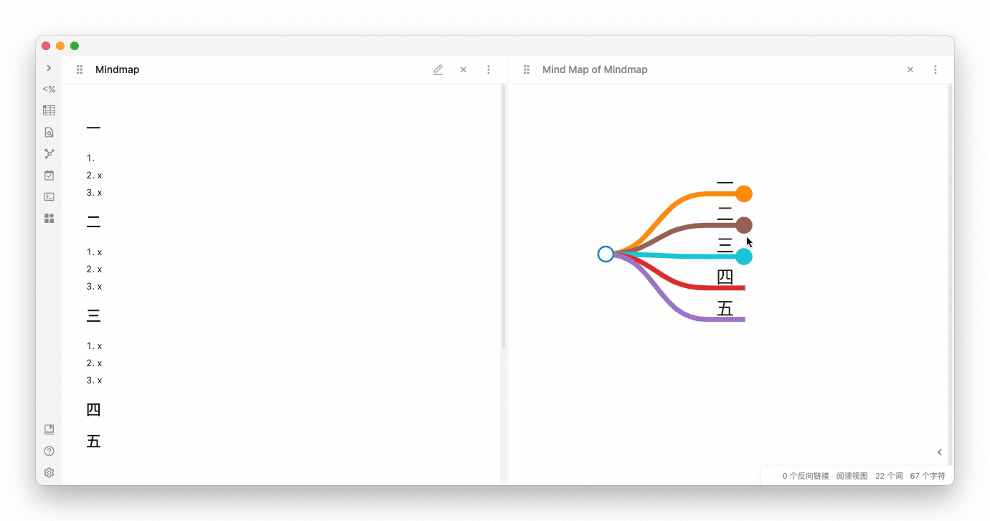This screenshot has width=990, height=521.
Task: Open the file search icon in the ribbon
Action: click(49, 132)
